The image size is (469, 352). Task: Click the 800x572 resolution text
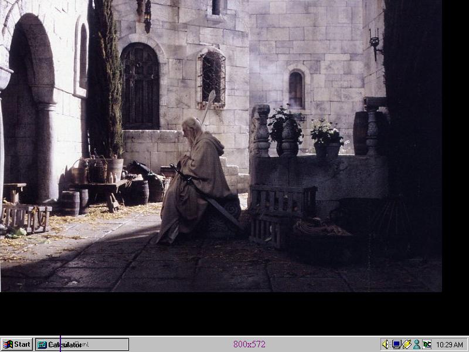click(x=249, y=344)
